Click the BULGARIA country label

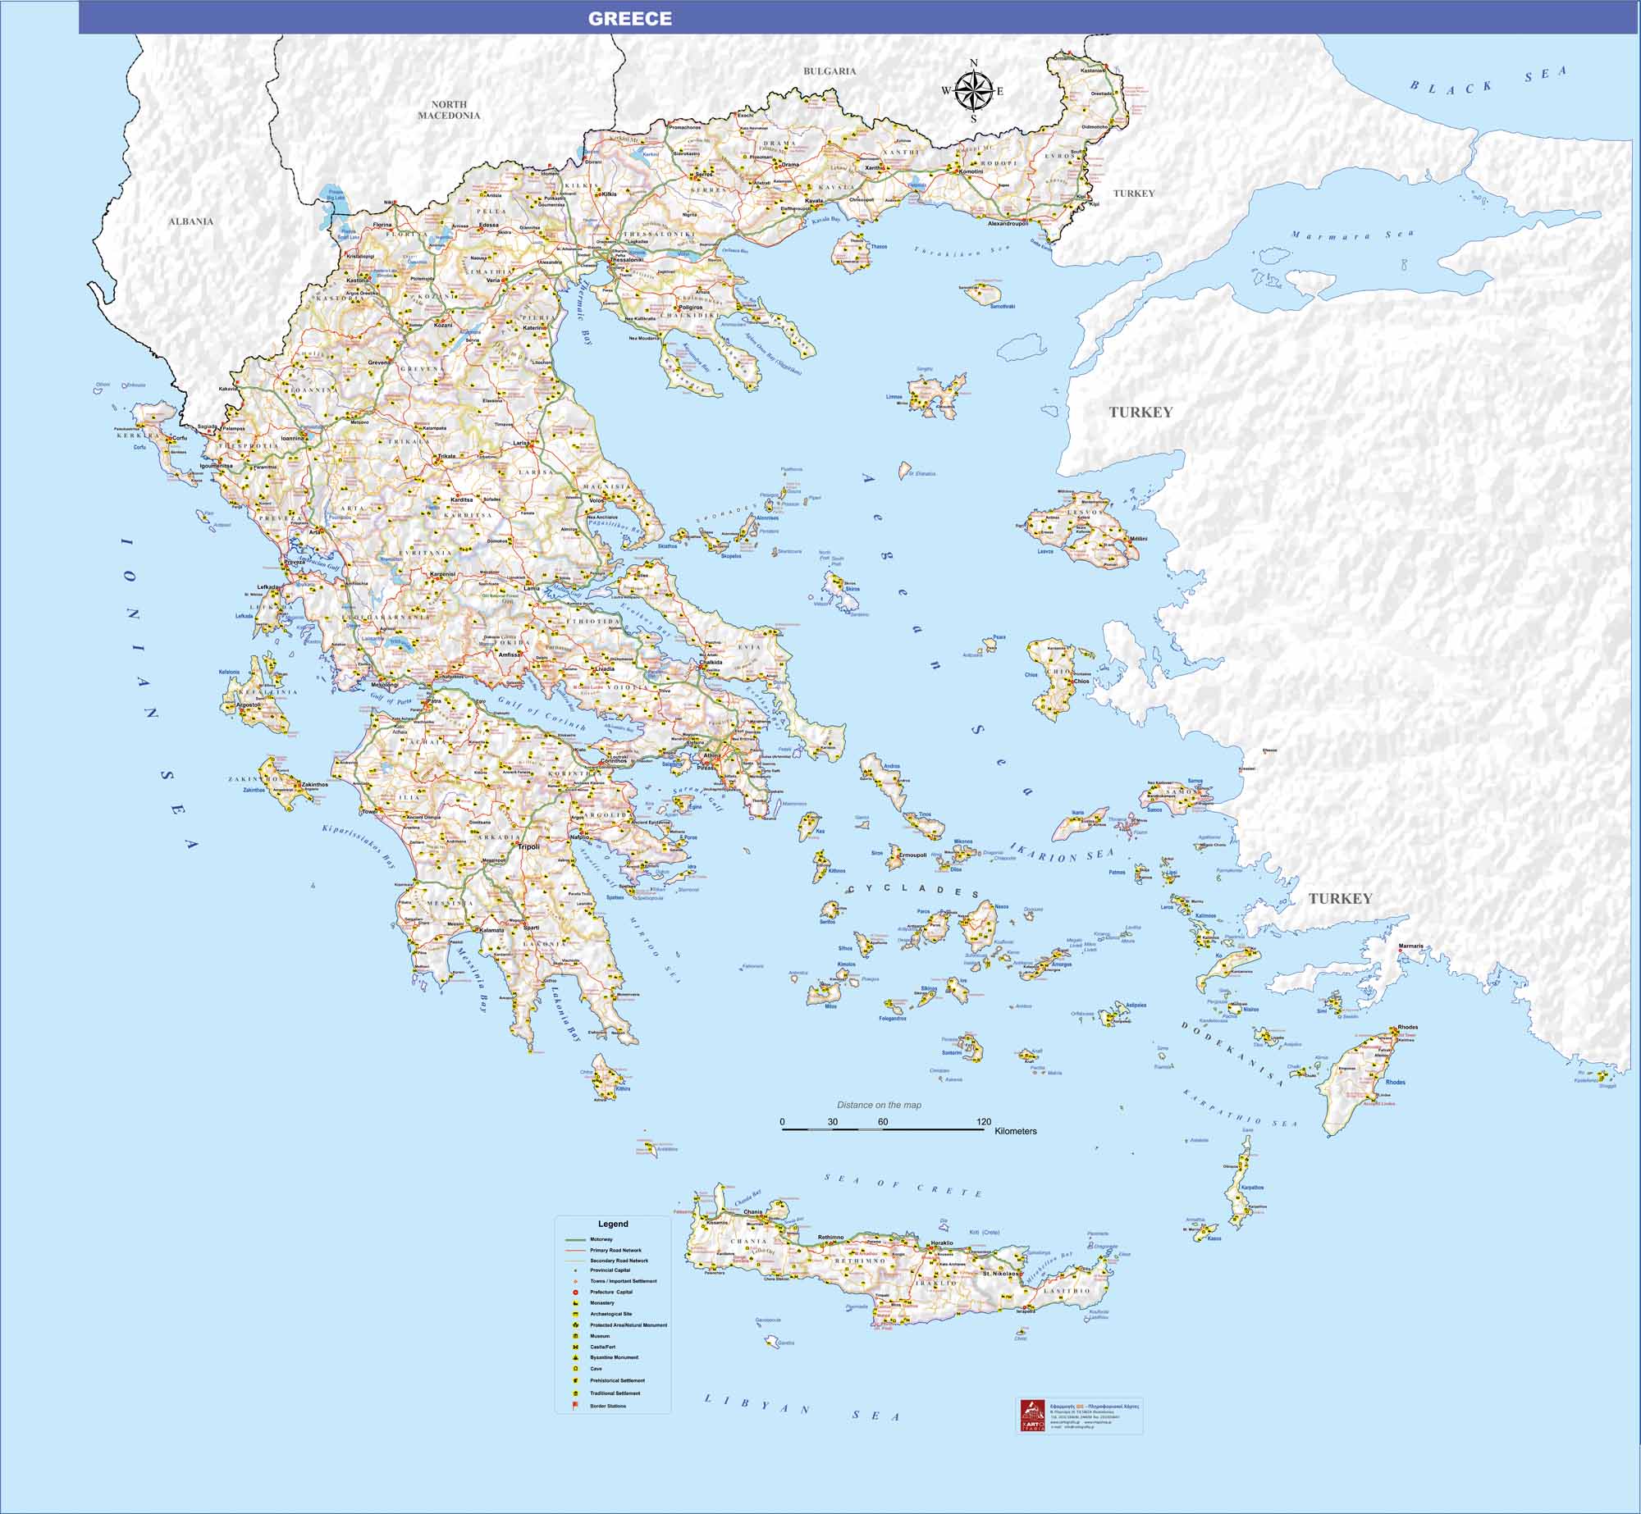click(x=830, y=71)
